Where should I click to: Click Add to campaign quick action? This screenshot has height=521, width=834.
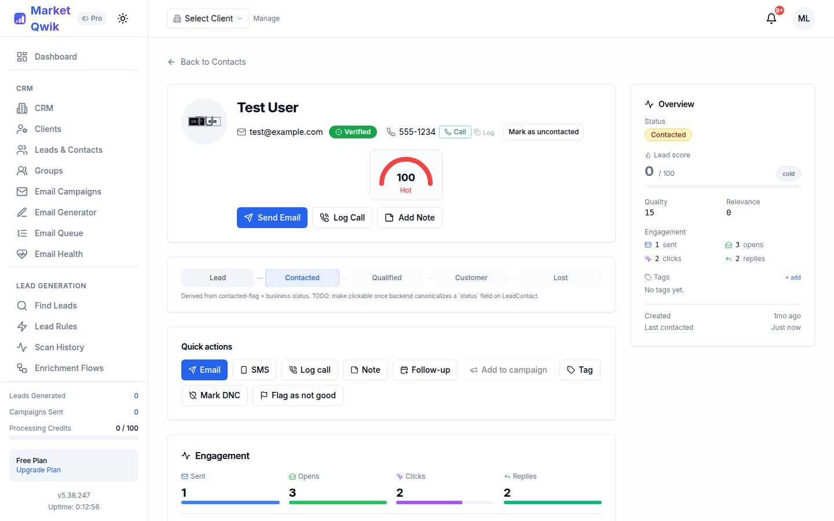click(x=509, y=370)
